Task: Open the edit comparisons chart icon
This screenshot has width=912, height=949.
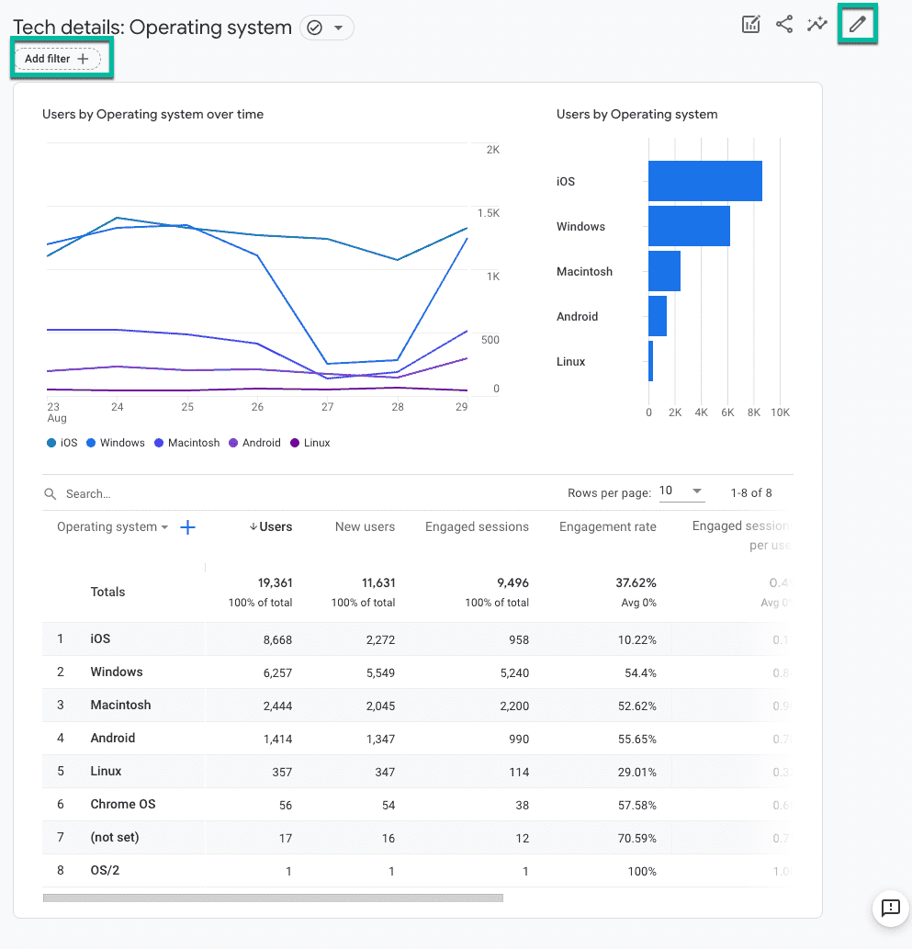Action: 751,25
